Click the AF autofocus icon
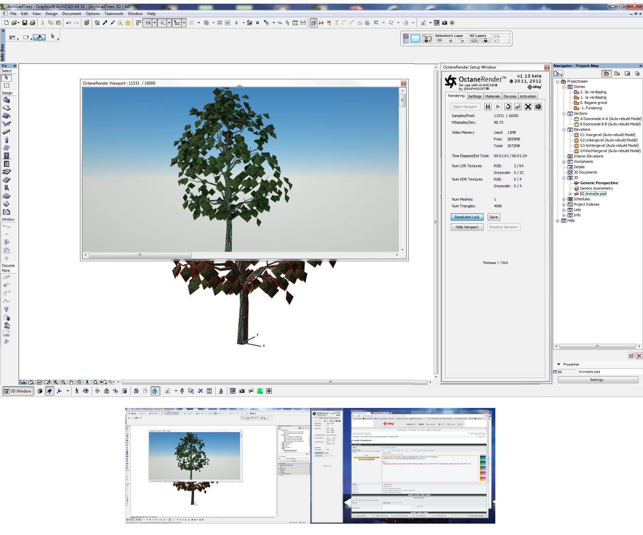 coord(518,107)
